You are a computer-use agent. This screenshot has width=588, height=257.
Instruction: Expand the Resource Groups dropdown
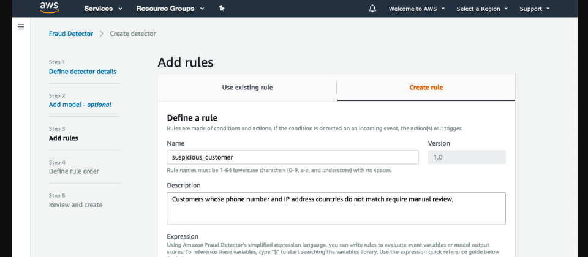[x=169, y=9]
